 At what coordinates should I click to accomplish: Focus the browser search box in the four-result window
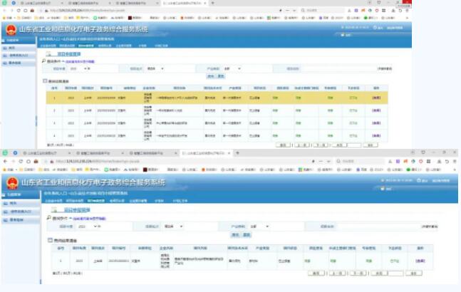click(323, 11)
